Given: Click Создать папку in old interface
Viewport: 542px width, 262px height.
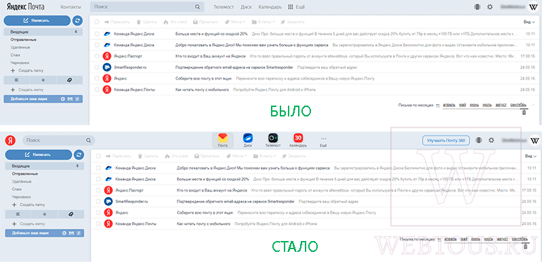Looking at the screenshot, I should (28, 70).
